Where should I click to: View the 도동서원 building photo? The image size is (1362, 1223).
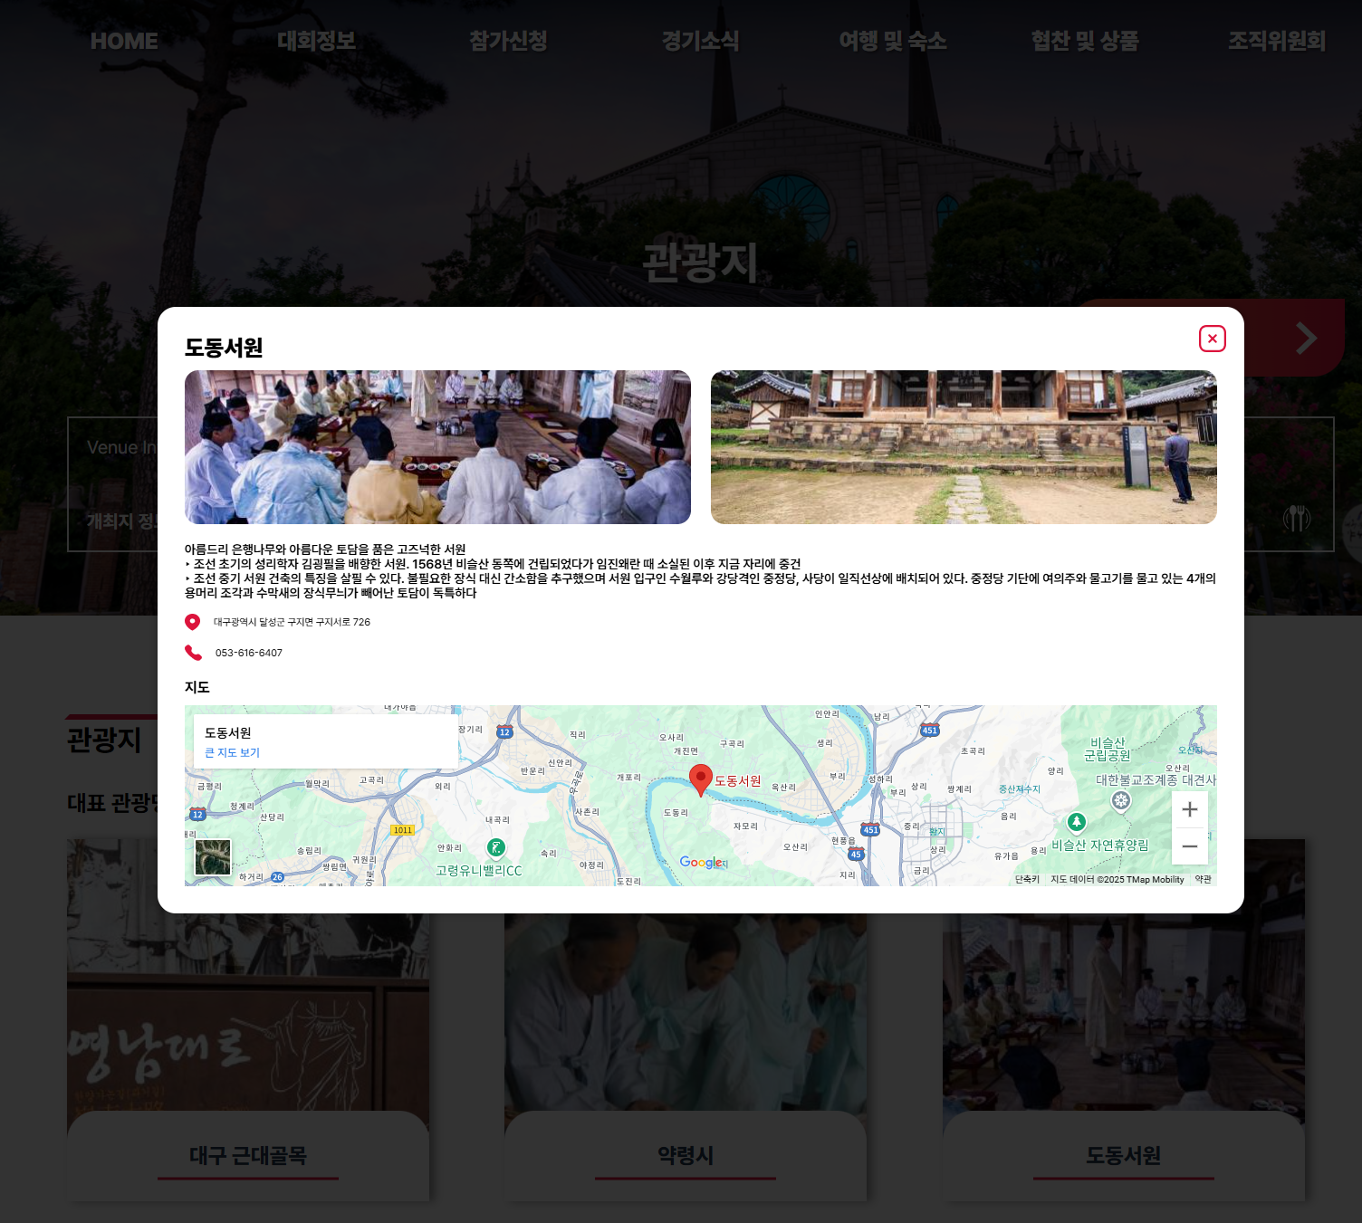tap(964, 447)
